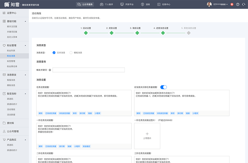Click the customer service headset icon

[x=244, y=4]
